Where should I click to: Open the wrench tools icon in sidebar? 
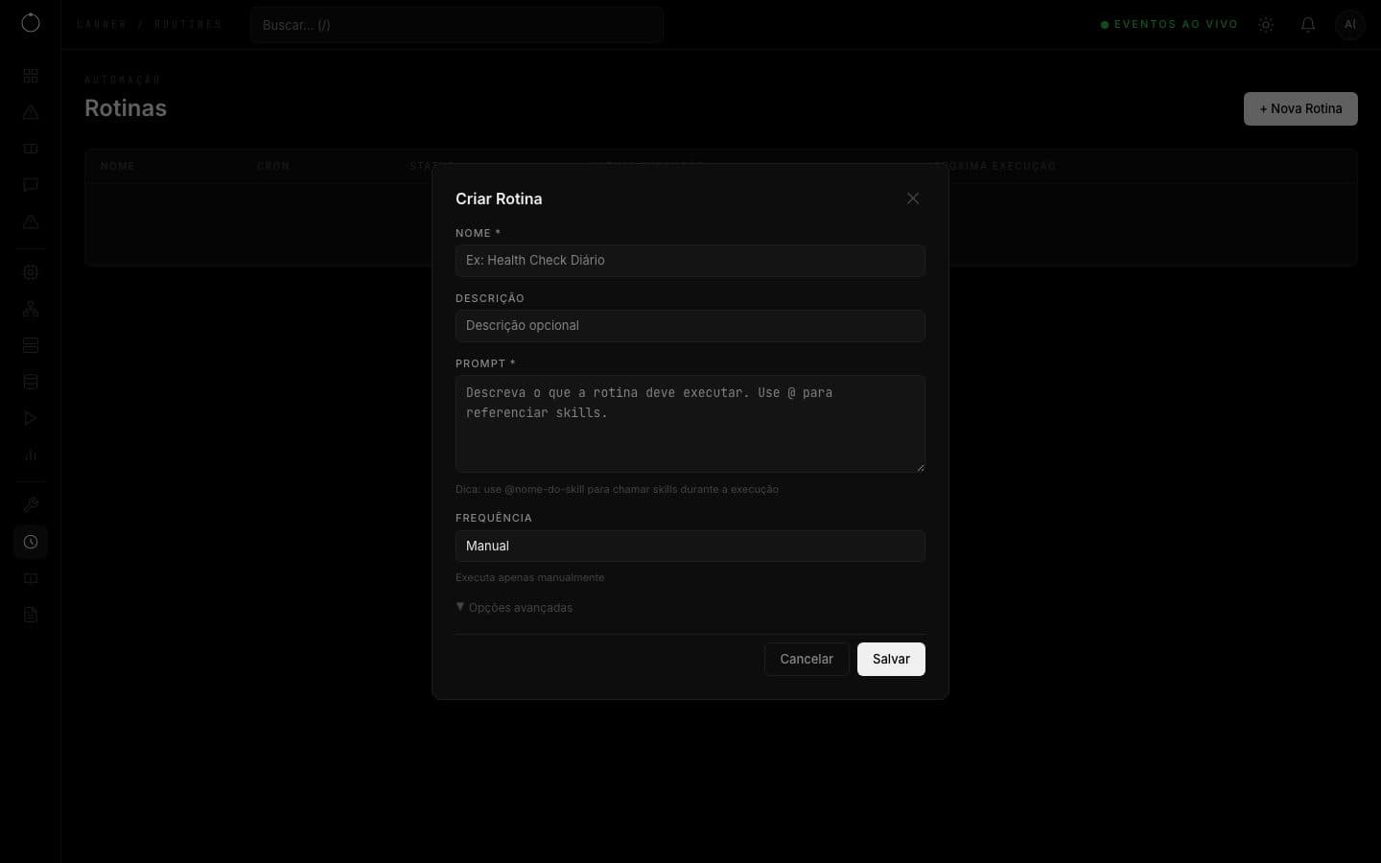(x=31, y=505)
